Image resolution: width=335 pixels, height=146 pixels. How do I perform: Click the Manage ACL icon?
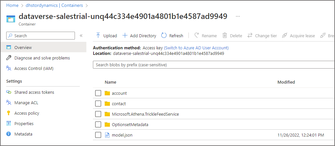pyautogui.click(x=9, y=103)
